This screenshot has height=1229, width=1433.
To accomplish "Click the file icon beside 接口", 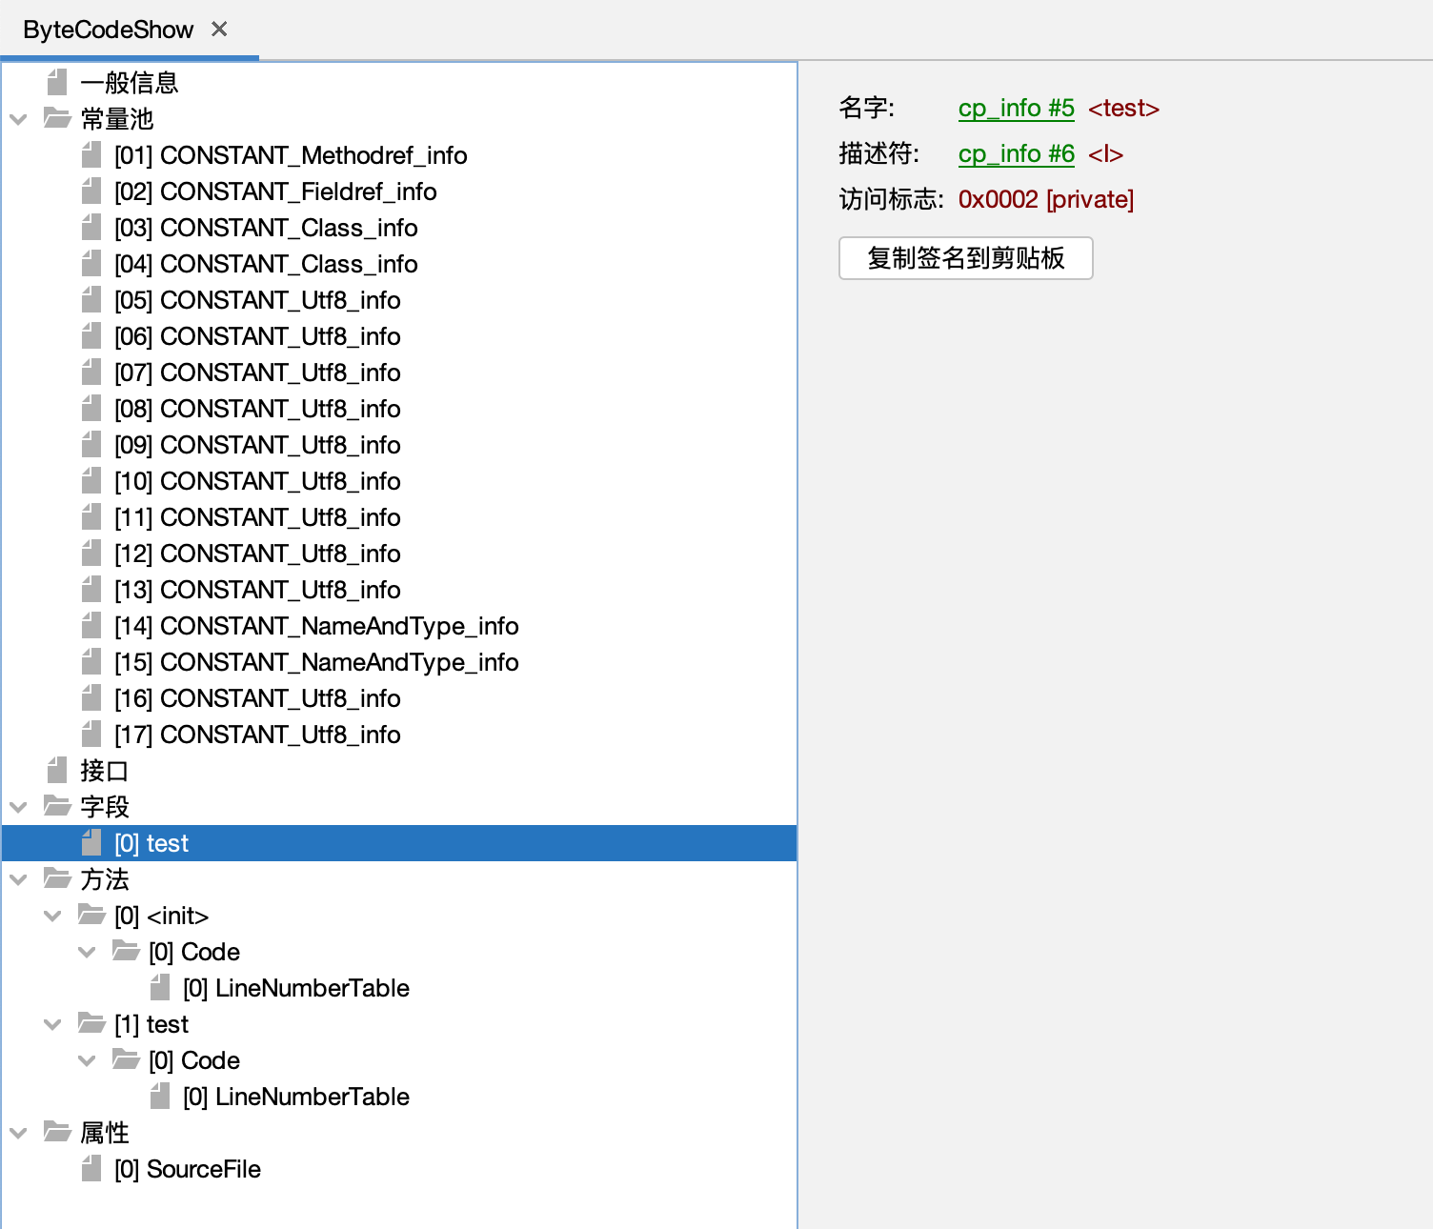I will [x=57, y=771].
